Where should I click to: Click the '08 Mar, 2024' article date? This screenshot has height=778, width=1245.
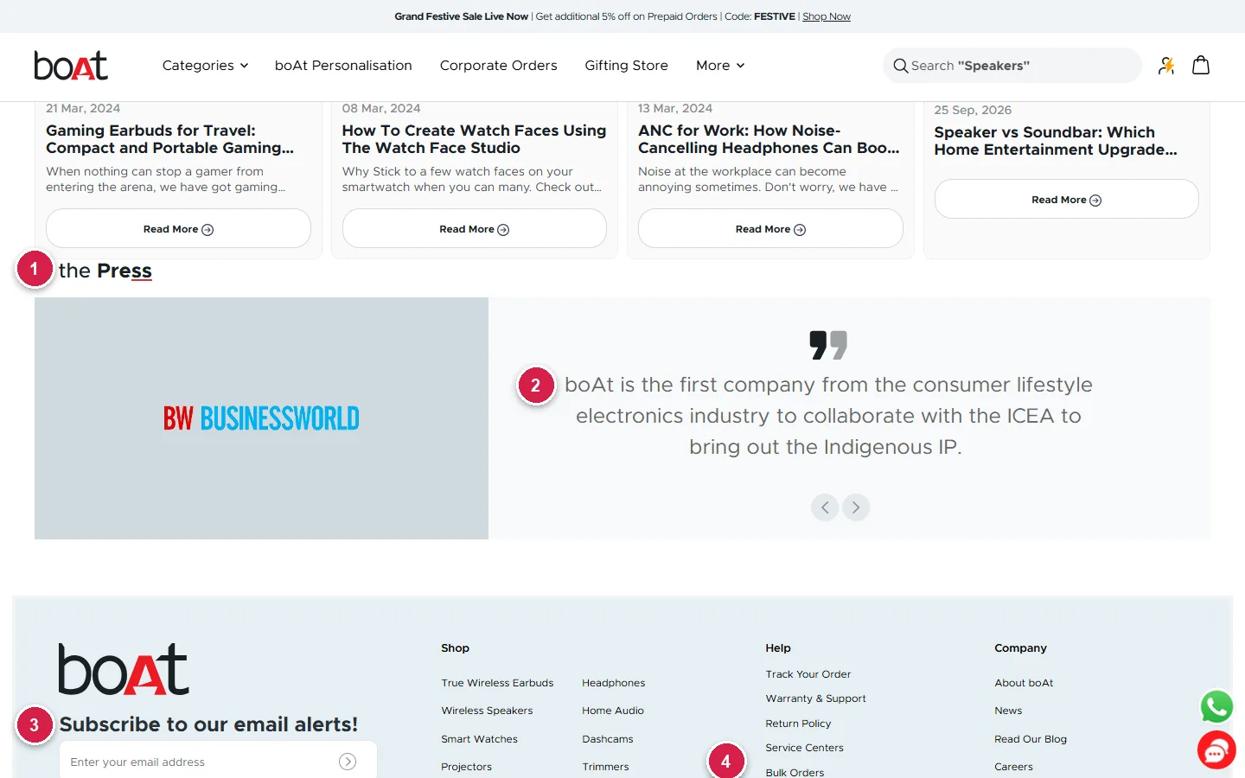pos(381,108)
